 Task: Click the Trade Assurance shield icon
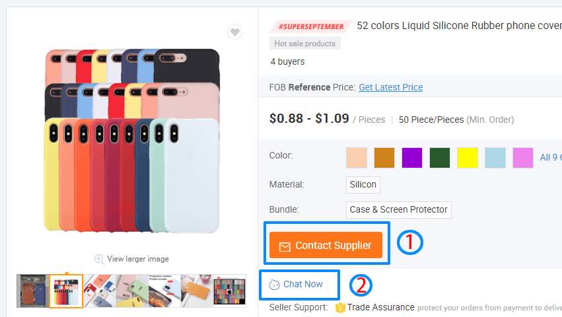(340, 307)
